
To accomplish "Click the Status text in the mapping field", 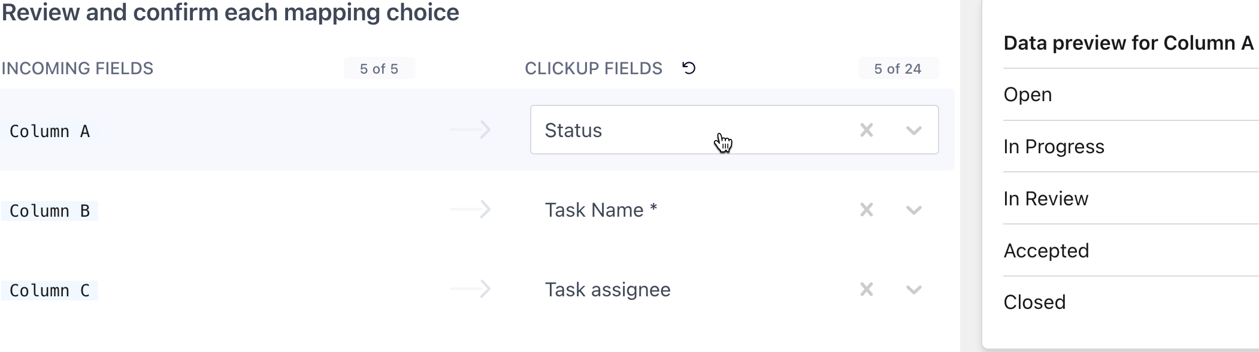I will pos(573,131).
